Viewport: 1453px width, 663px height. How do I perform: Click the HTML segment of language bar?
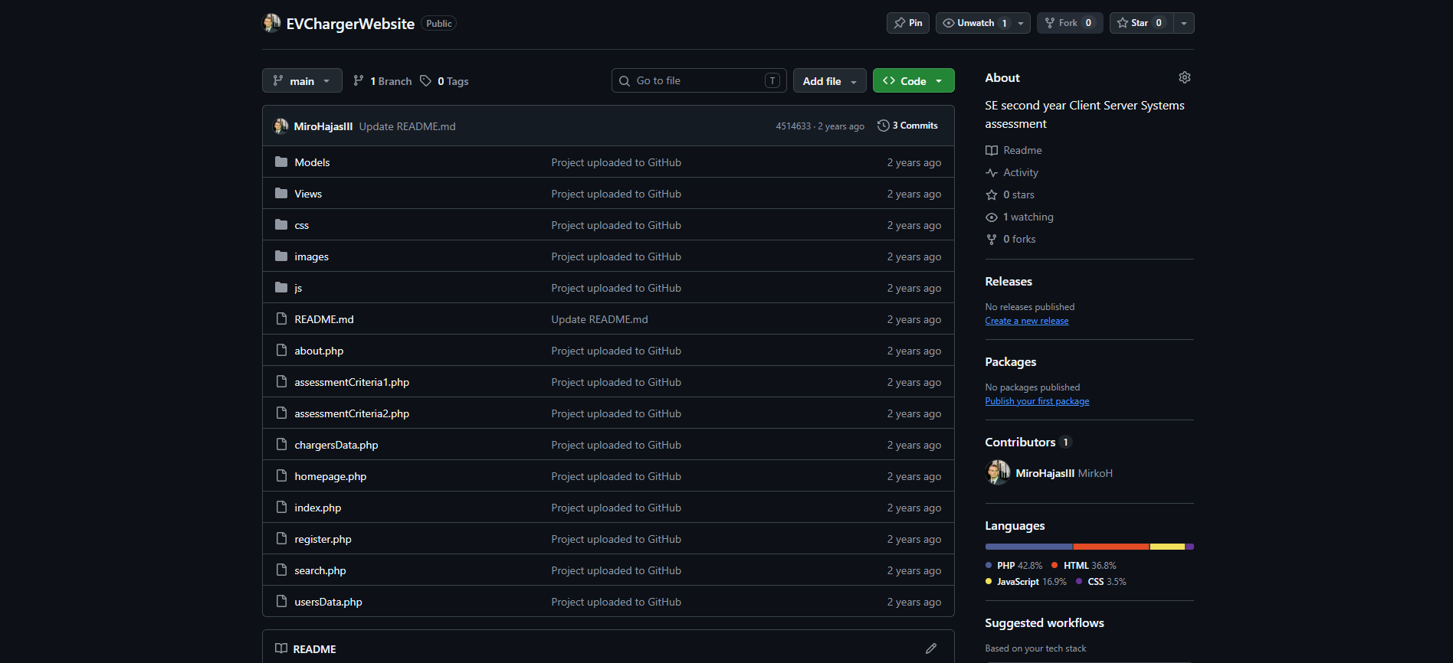[1111, 547]
